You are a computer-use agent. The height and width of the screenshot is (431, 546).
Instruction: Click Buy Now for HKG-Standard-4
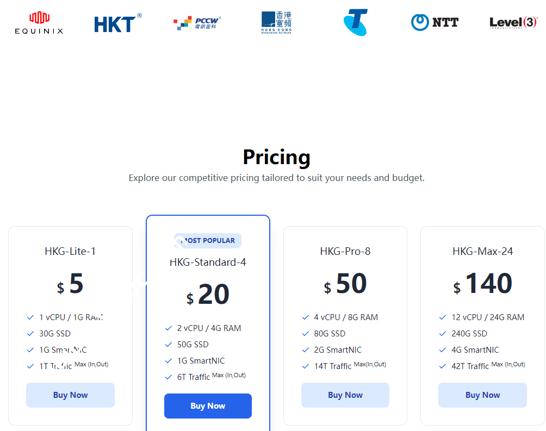pos(208,406)
